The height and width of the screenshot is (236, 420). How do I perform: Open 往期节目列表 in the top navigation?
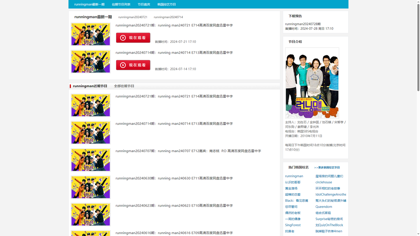[x=121, y=4]
